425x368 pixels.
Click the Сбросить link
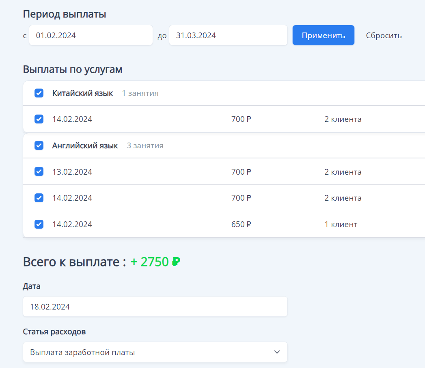383,35
